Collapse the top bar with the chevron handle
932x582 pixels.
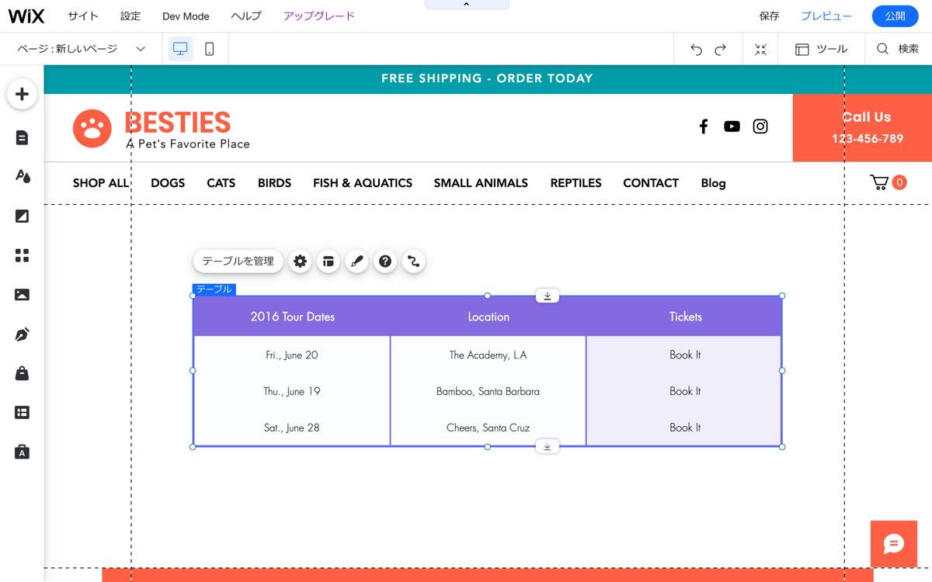tap(466, 5)
